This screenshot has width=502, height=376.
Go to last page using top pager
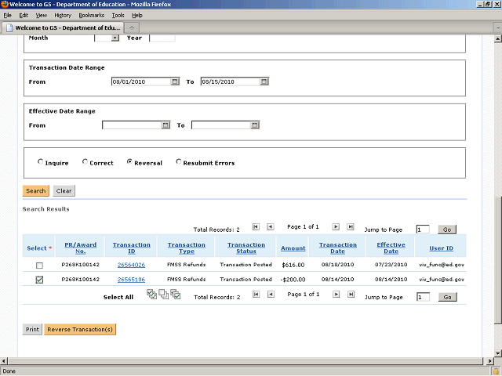pyautogui.click(x=351, y=227)
